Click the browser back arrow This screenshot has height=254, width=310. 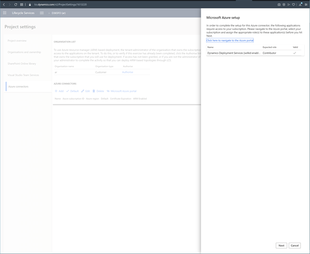(x=4, y=4)
